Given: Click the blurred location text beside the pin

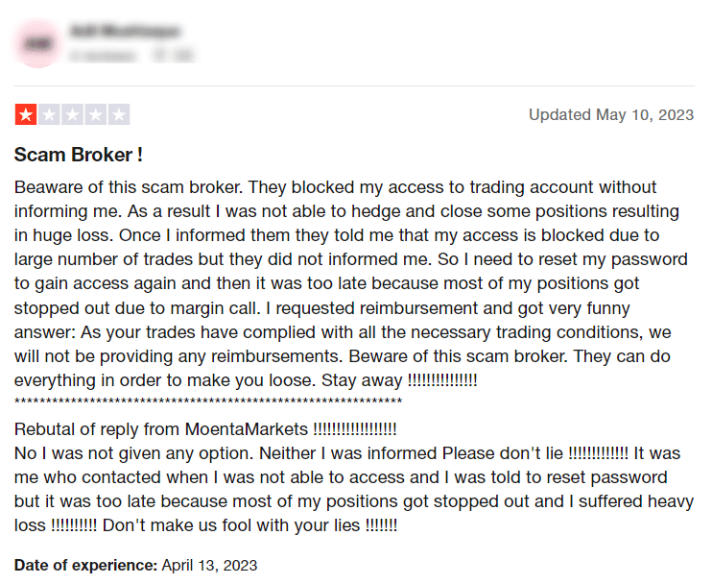Looking at the screenshot, I should (x=180, y=56).
